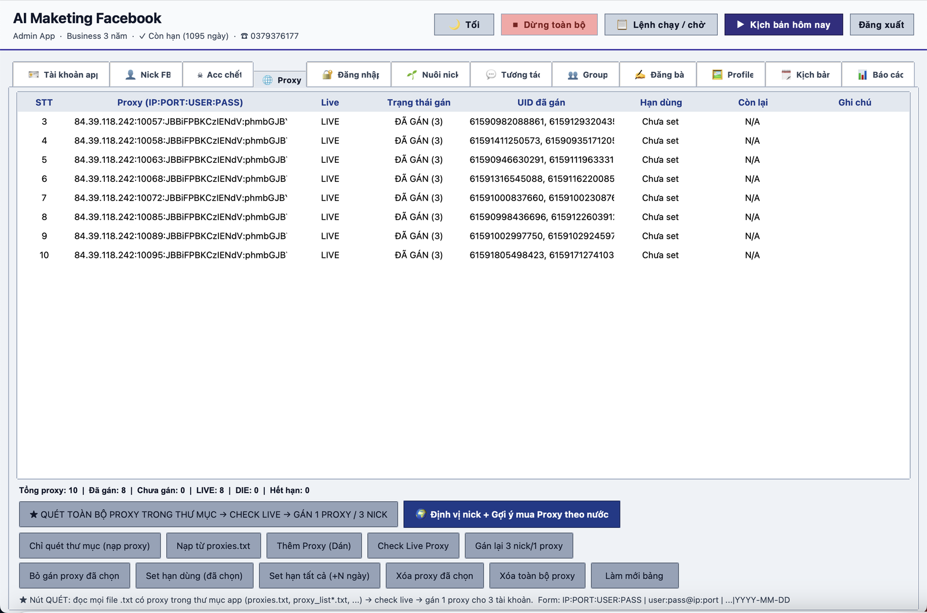927x613 pixels.
Task: Click UID cell starting 61591805498423
Action: coord(542,256)
